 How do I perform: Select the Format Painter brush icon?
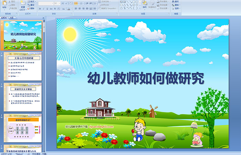(10, 8)
